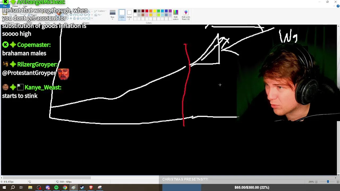Switch to the View ribbon tab

coord(25,6)
